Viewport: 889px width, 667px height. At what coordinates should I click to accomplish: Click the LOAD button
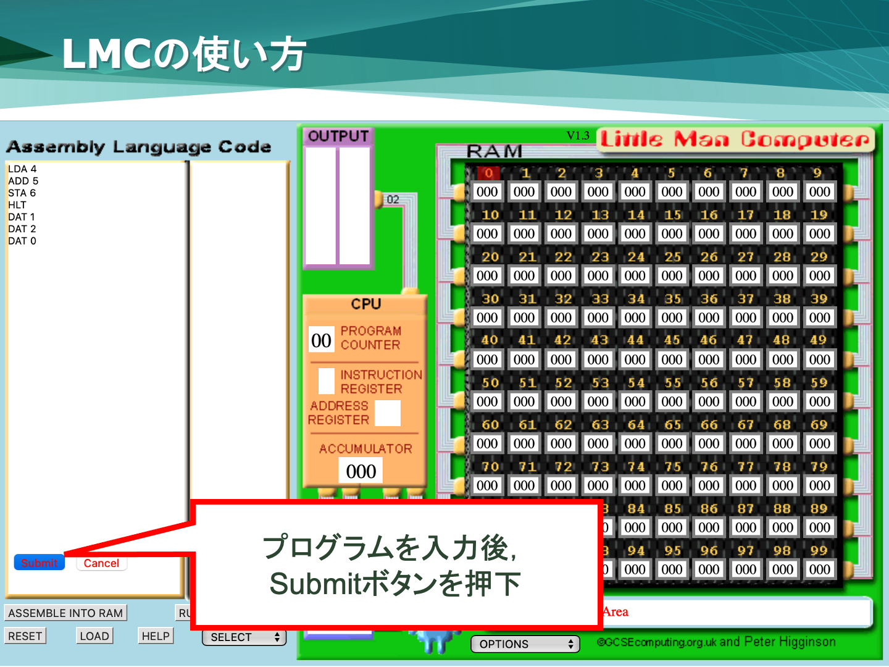pos(94,636)
